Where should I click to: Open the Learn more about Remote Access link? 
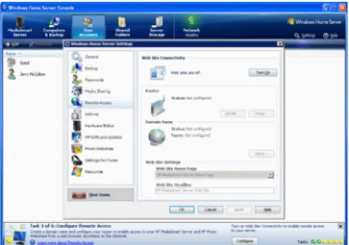pos(65,242)
